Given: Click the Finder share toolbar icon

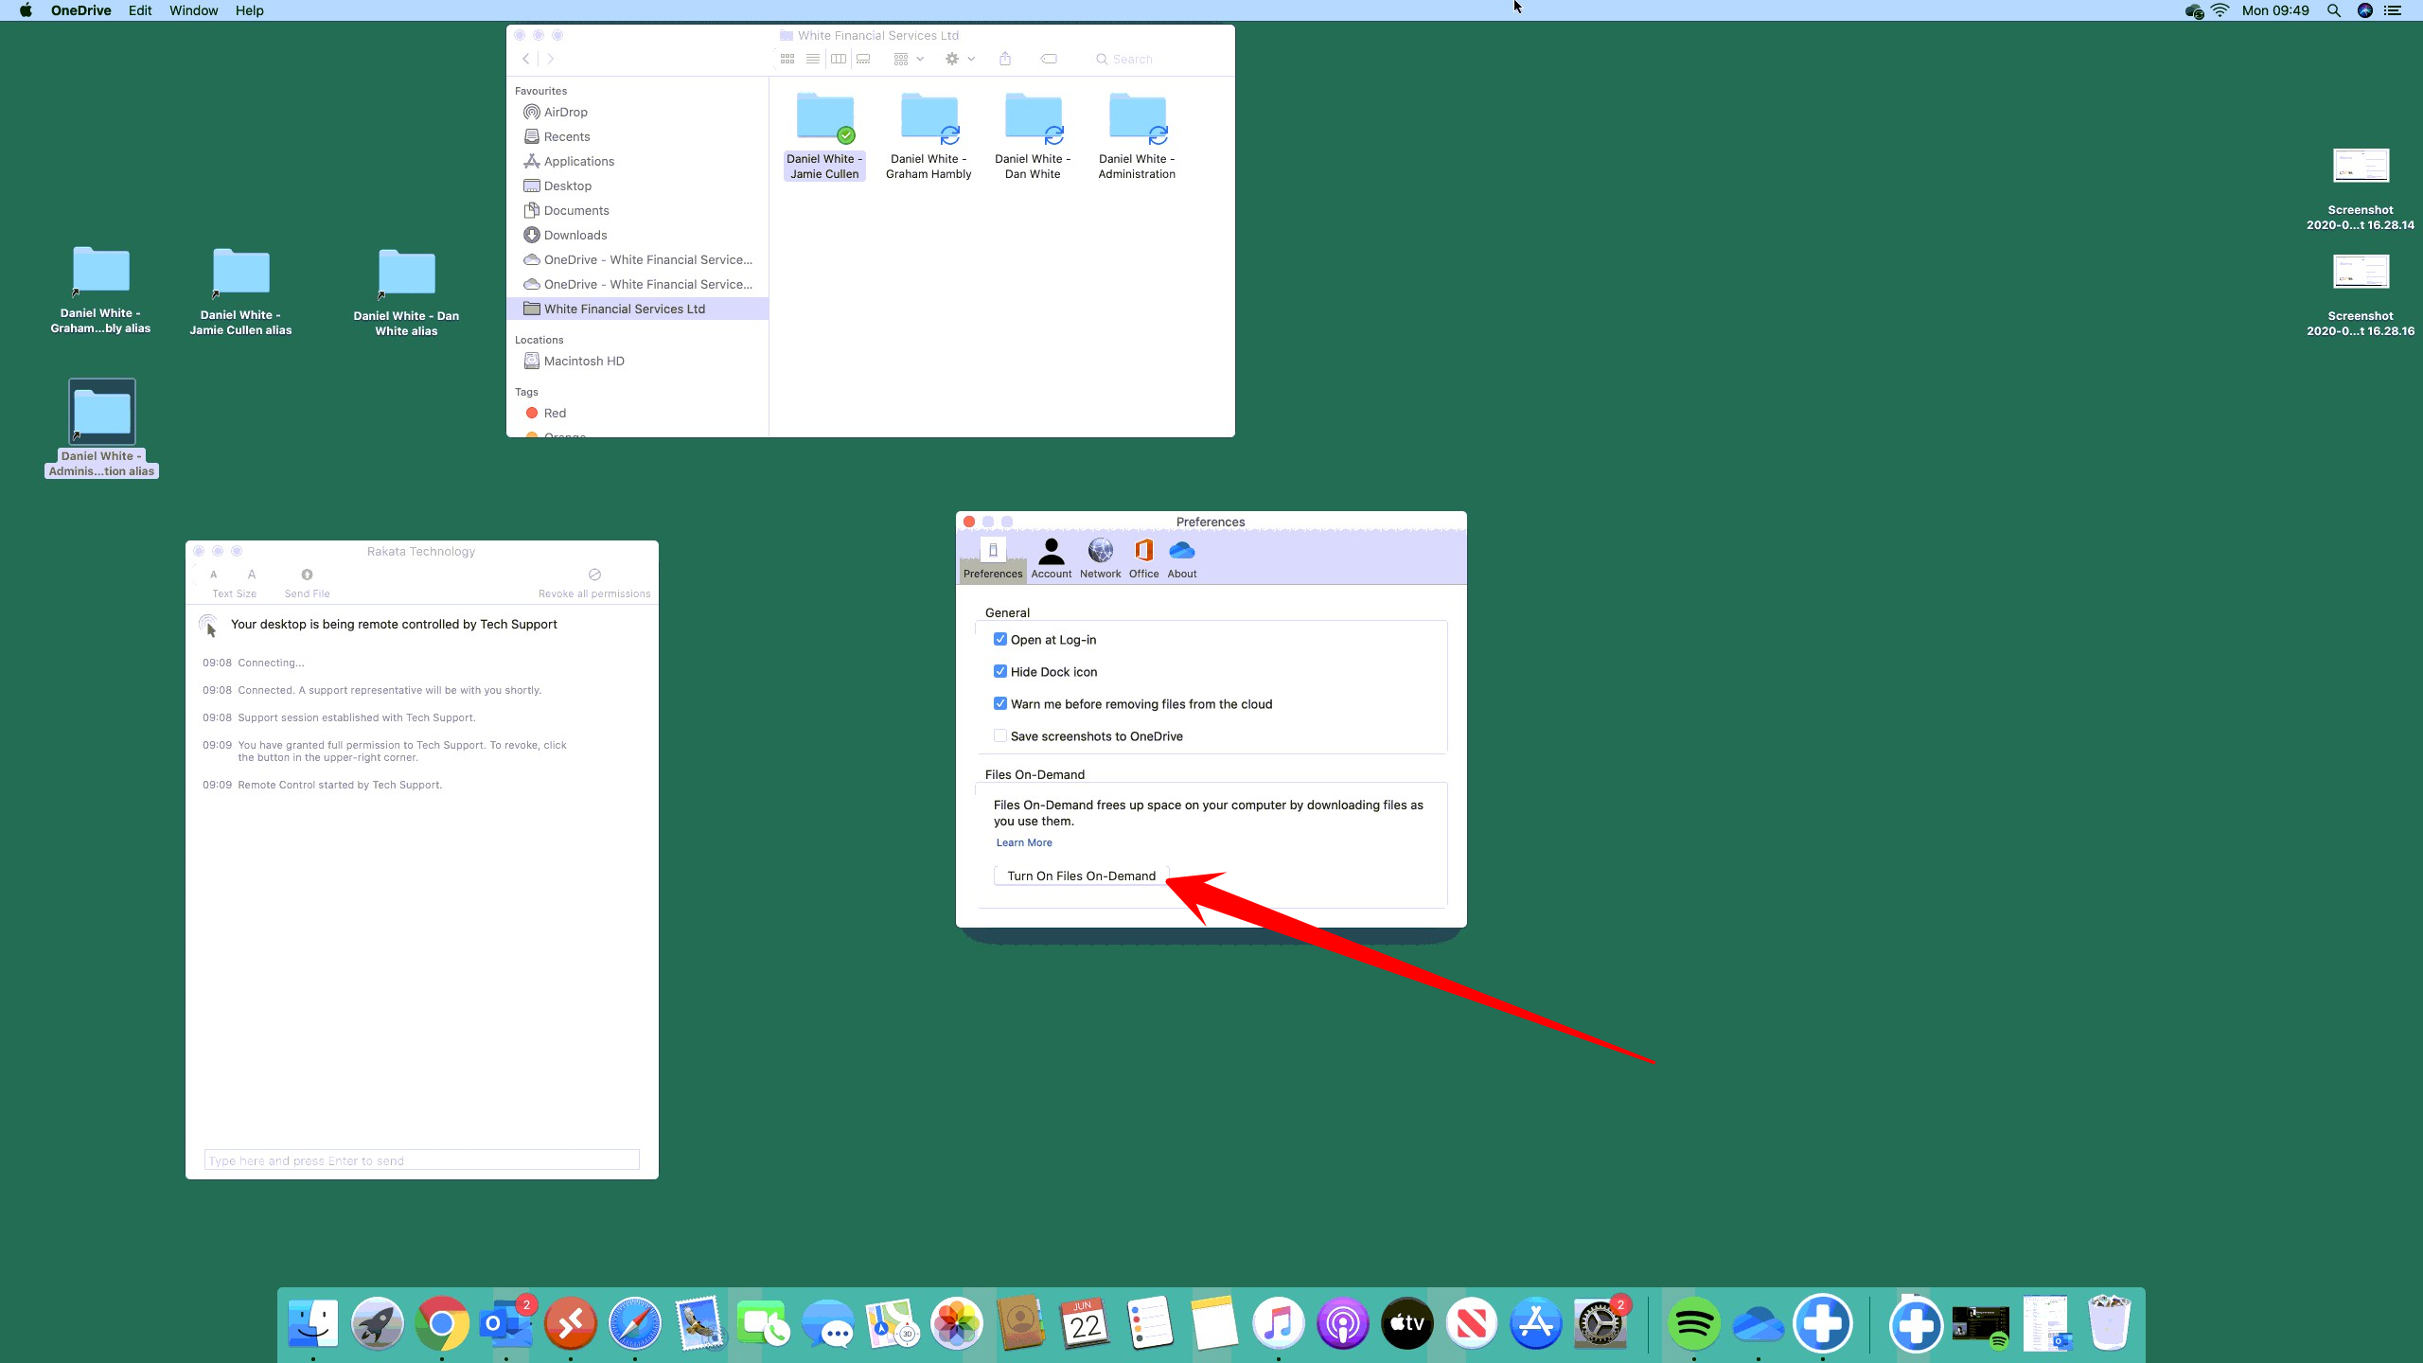Looking at the screenshot, I should pyautogui.click(x=1005, y=59).
